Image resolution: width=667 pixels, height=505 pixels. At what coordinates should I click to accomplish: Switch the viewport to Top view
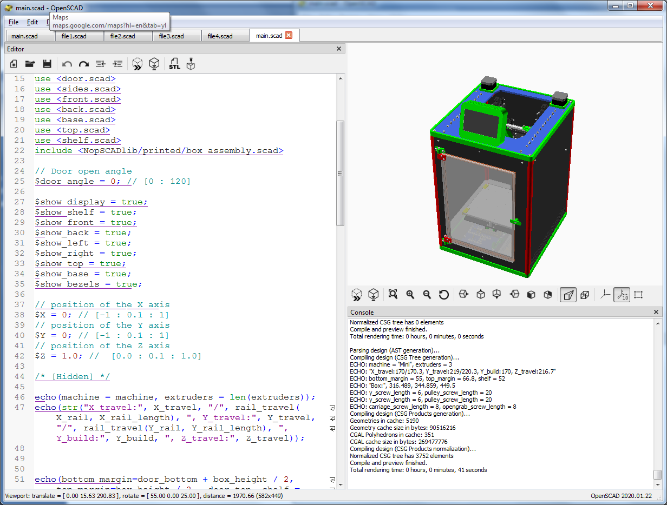[480, 295]
